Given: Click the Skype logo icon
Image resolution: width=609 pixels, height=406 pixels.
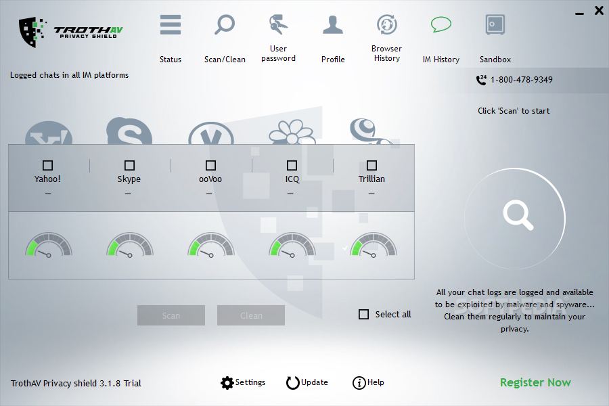Looking at the screenshot, I should pyautogui.click(x=129, y=131).
